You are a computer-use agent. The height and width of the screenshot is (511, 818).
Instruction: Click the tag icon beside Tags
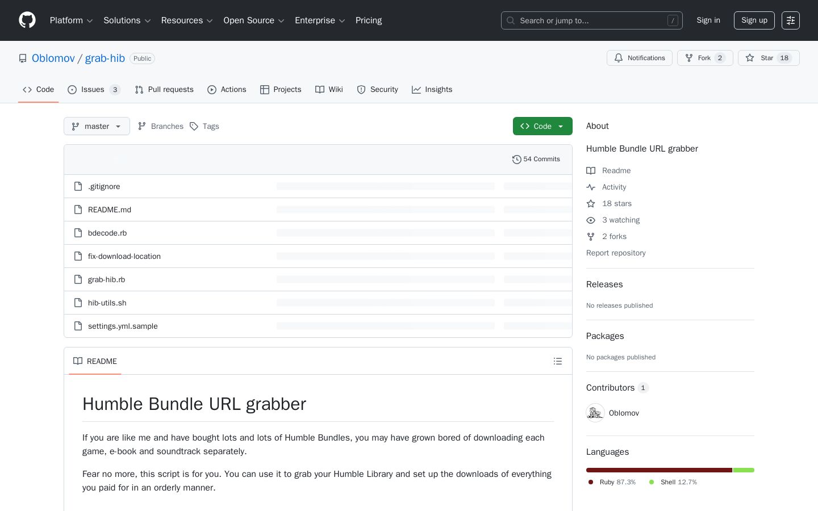194,126
